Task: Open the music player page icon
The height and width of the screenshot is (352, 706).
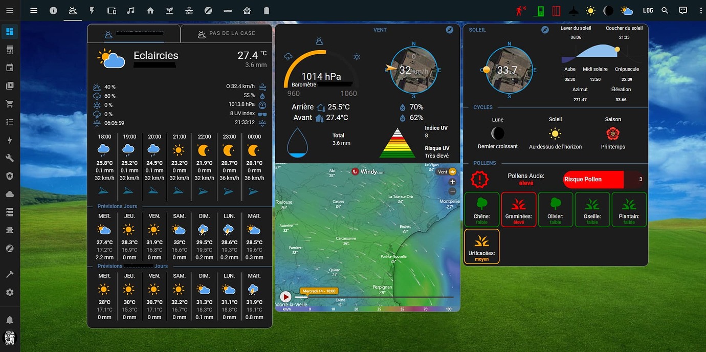Action: (x=131, y=10)
